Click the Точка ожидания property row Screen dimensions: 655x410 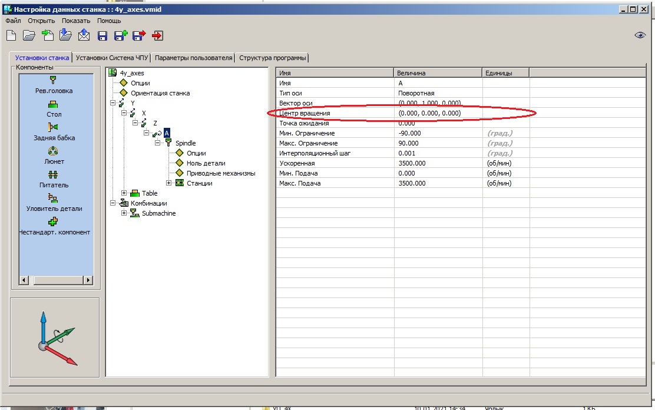461,123
